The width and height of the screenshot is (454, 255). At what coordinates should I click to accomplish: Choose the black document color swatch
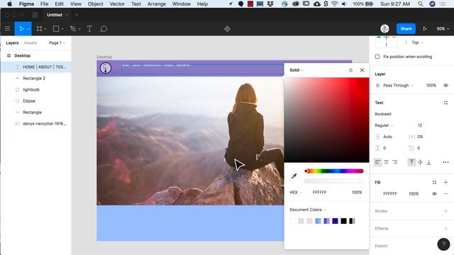[x=343, y=221]
